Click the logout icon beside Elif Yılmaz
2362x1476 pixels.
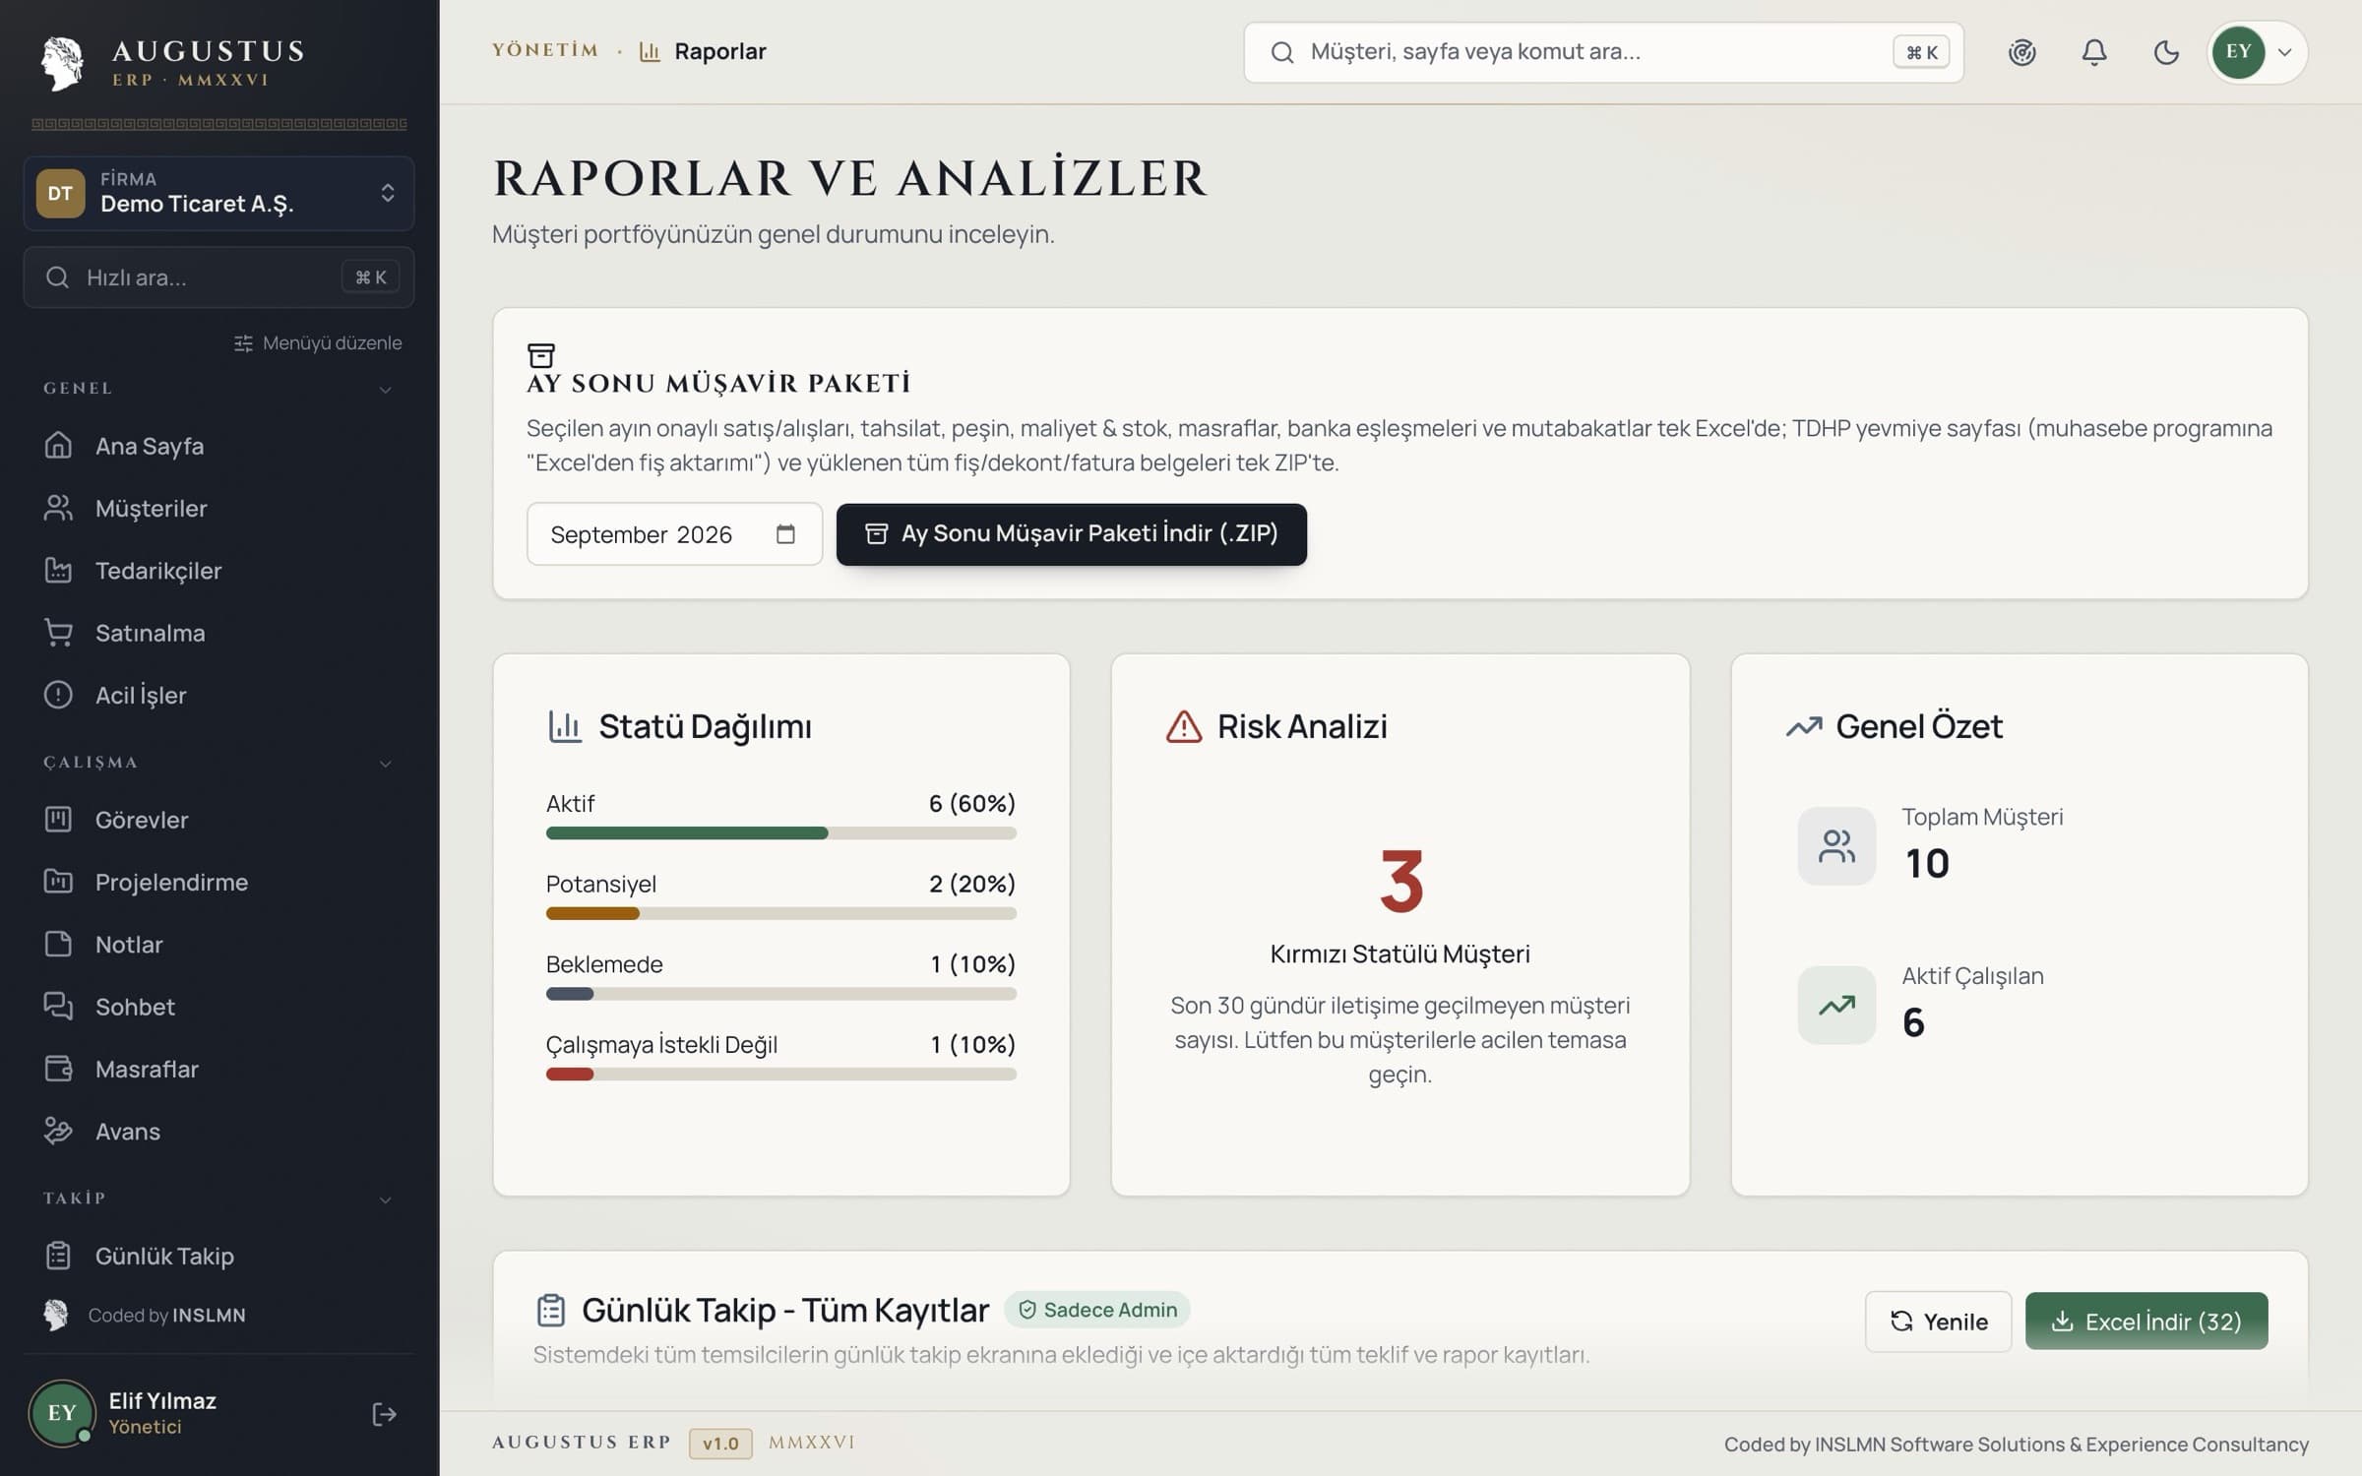tap(384, 1414)
